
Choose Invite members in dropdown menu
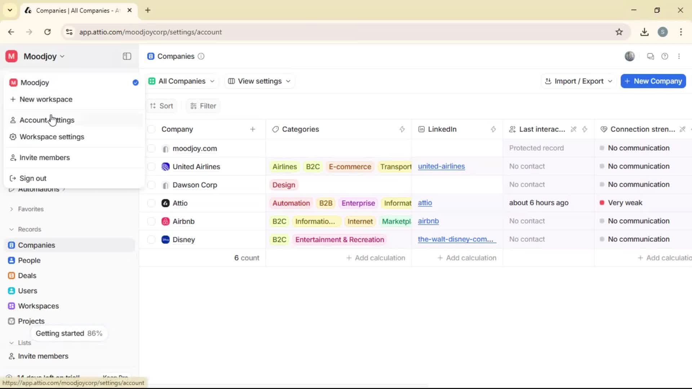click(x=74, y=158)
